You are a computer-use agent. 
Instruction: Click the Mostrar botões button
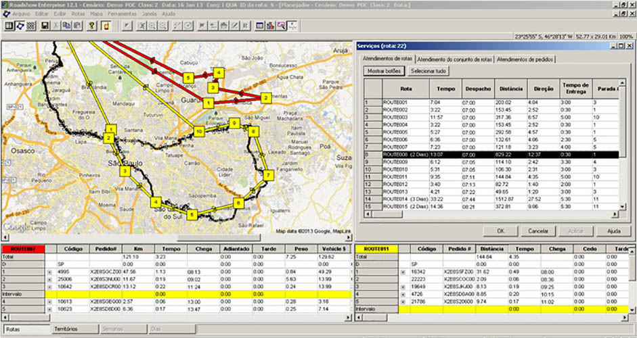(x=384, y=71)
